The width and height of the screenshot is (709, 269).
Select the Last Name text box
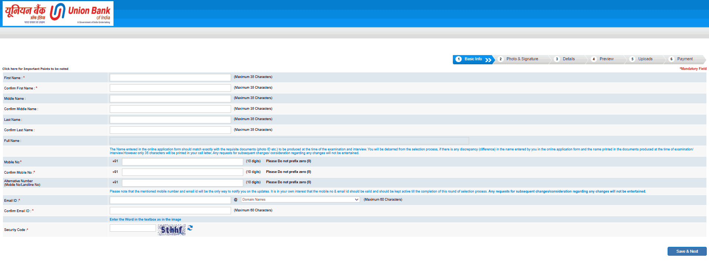(x=170, y=120)
